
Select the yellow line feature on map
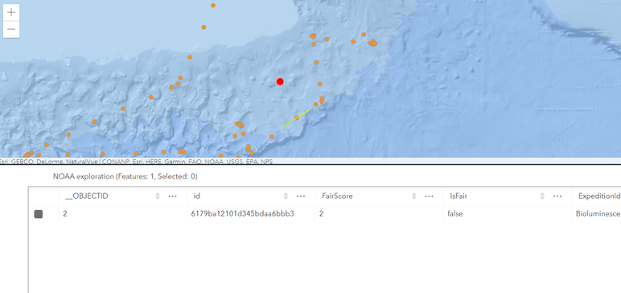pyautogui.click(x=297, y=118)
